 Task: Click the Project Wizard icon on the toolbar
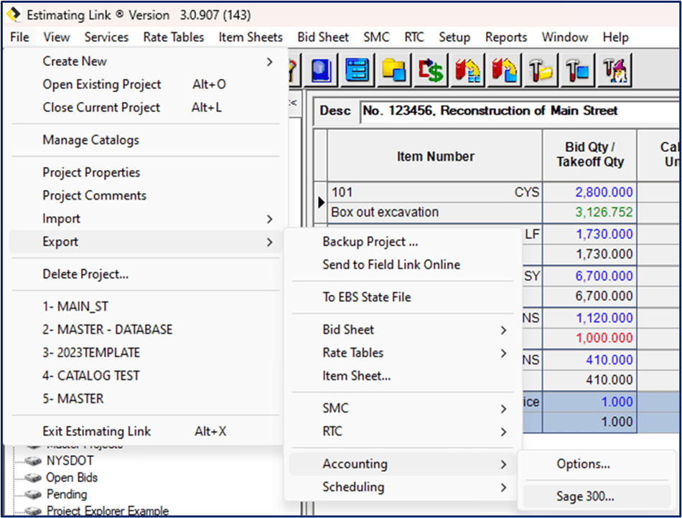(x=615, y=70)
